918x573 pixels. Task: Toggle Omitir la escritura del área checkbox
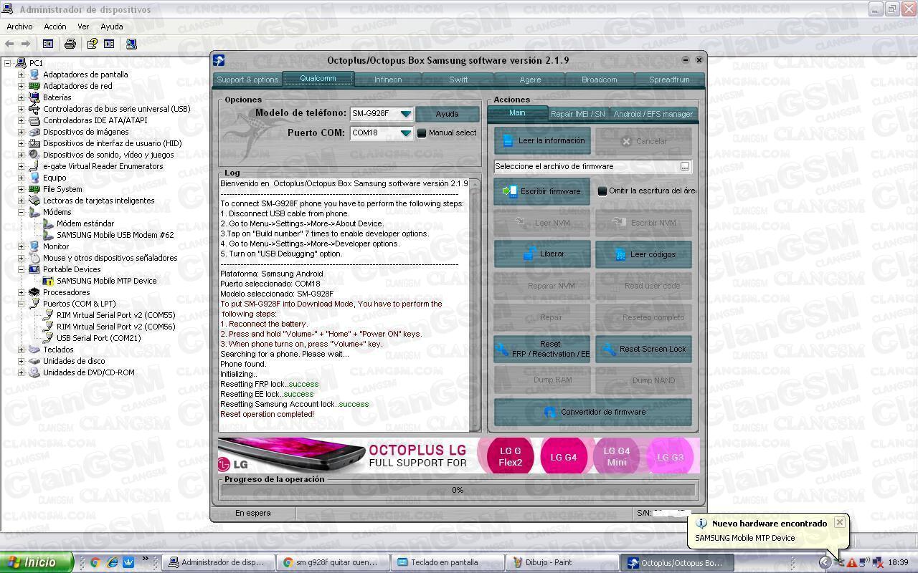pos(602,191)
